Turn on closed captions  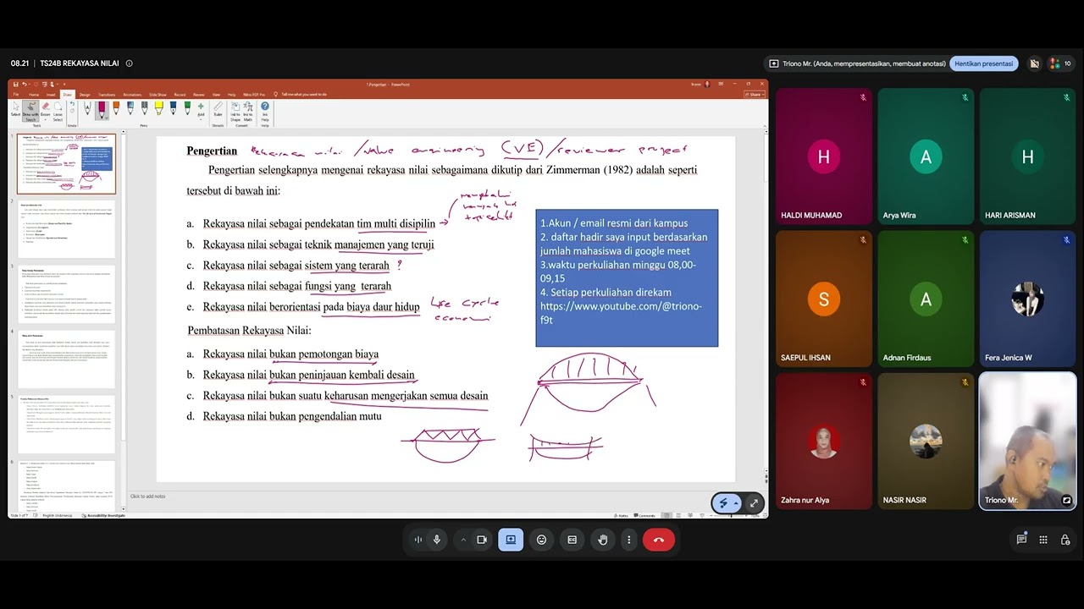point(572,540)
